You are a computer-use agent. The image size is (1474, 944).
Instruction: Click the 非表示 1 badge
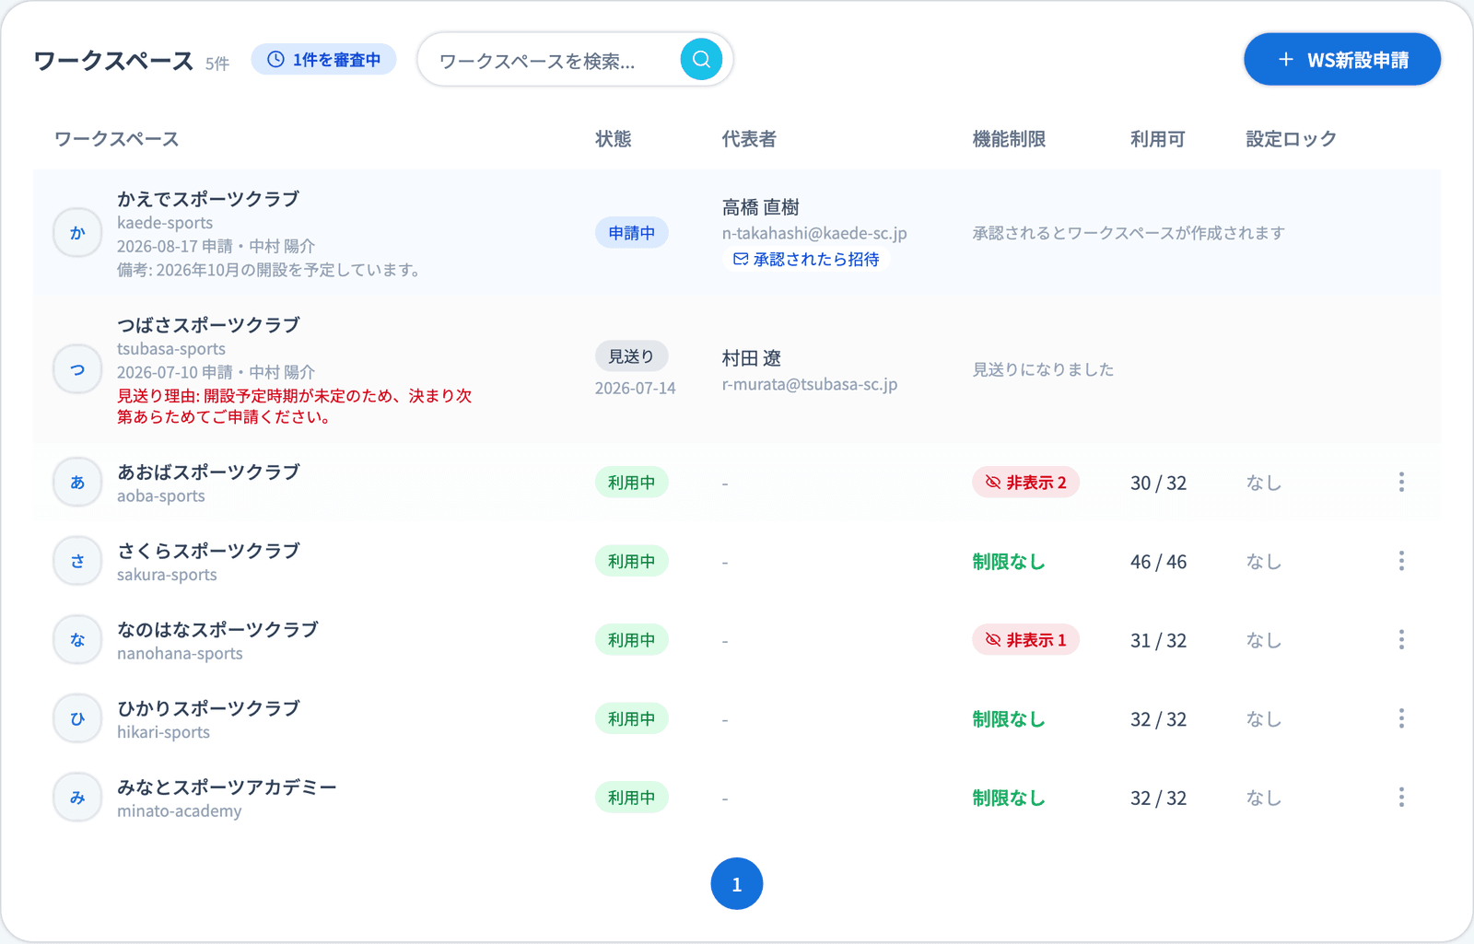click(1025, 640)
